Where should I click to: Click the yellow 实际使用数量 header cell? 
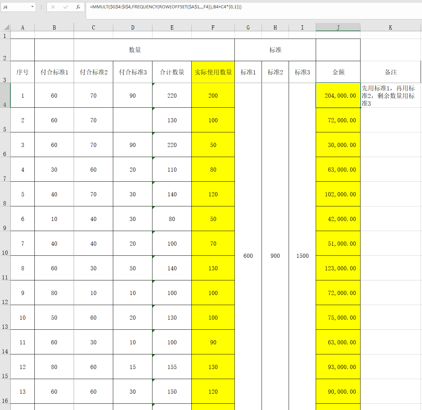point(213,72)
